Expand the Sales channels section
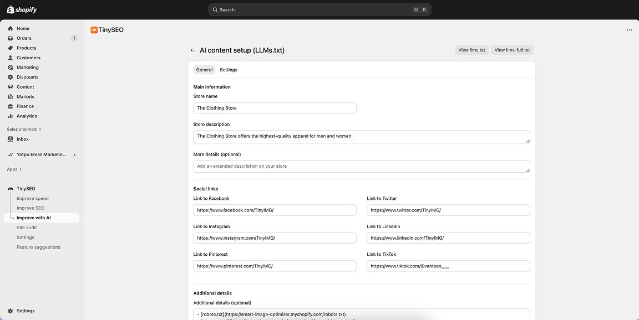639x320 pixels. pyautogui.click(x=24, y=130)
